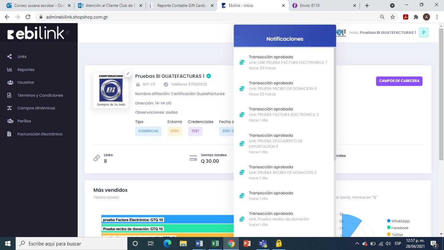Viewport: 444px width, 250px height.
Task: Open the Windows Start menu
Action: [8, 243]
